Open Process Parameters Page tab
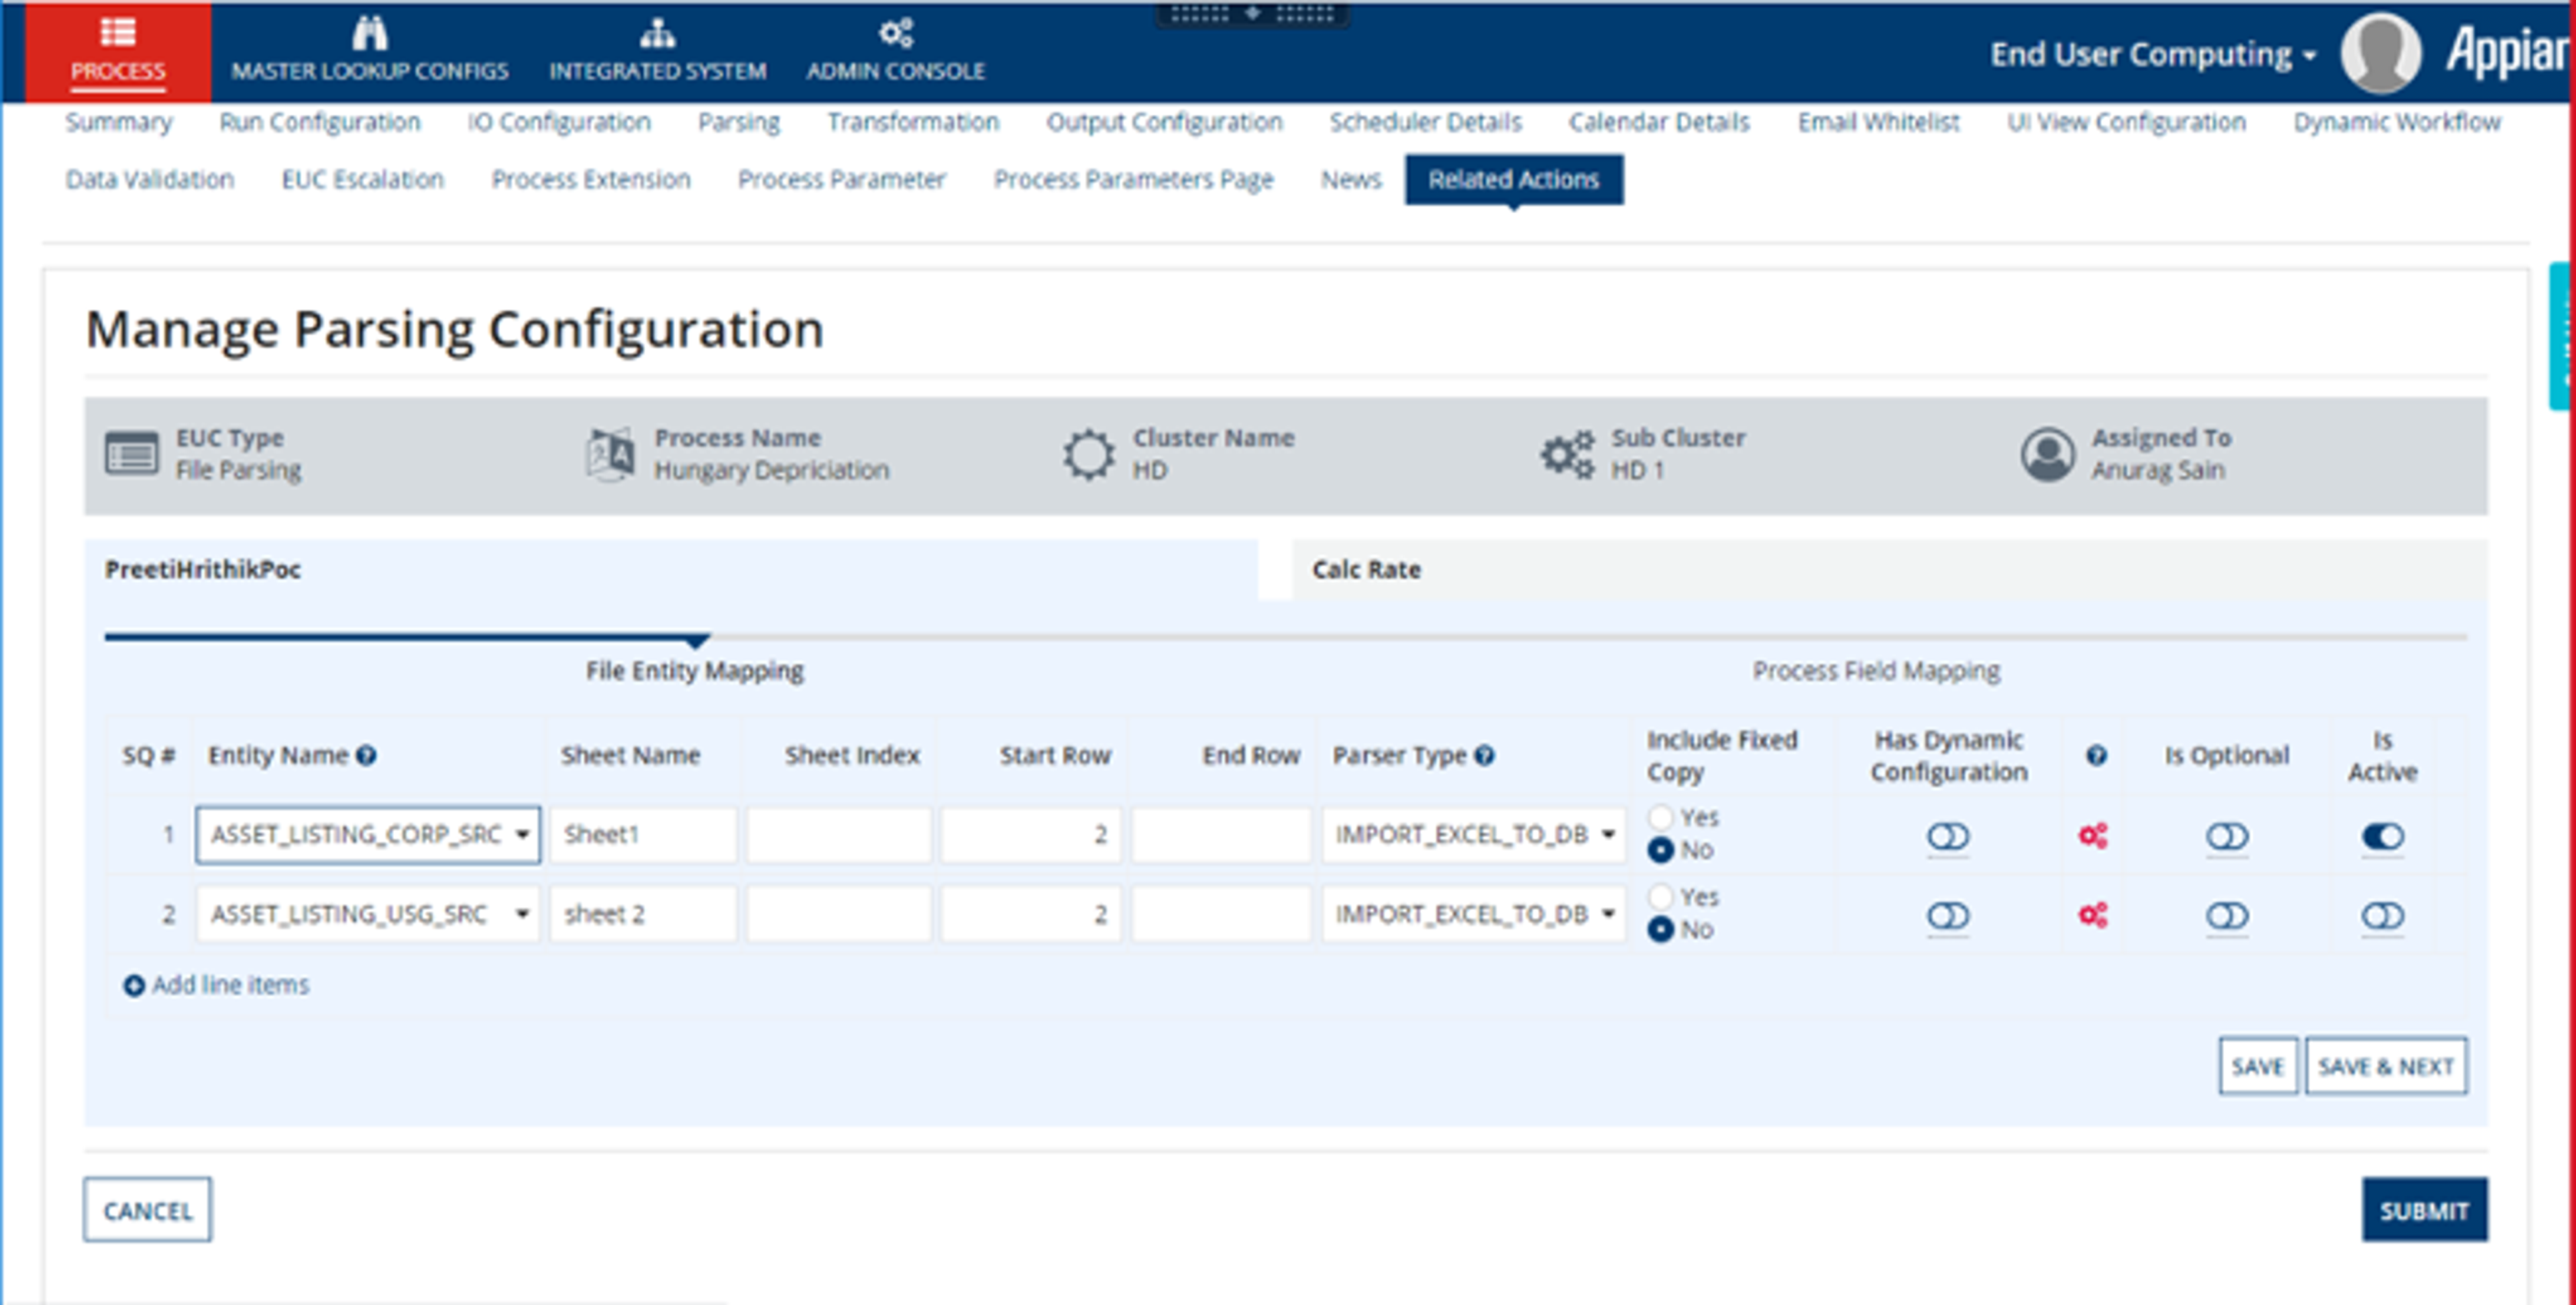Image resolution: width=2576 pixels, height=1305 pixels. 1133,179
